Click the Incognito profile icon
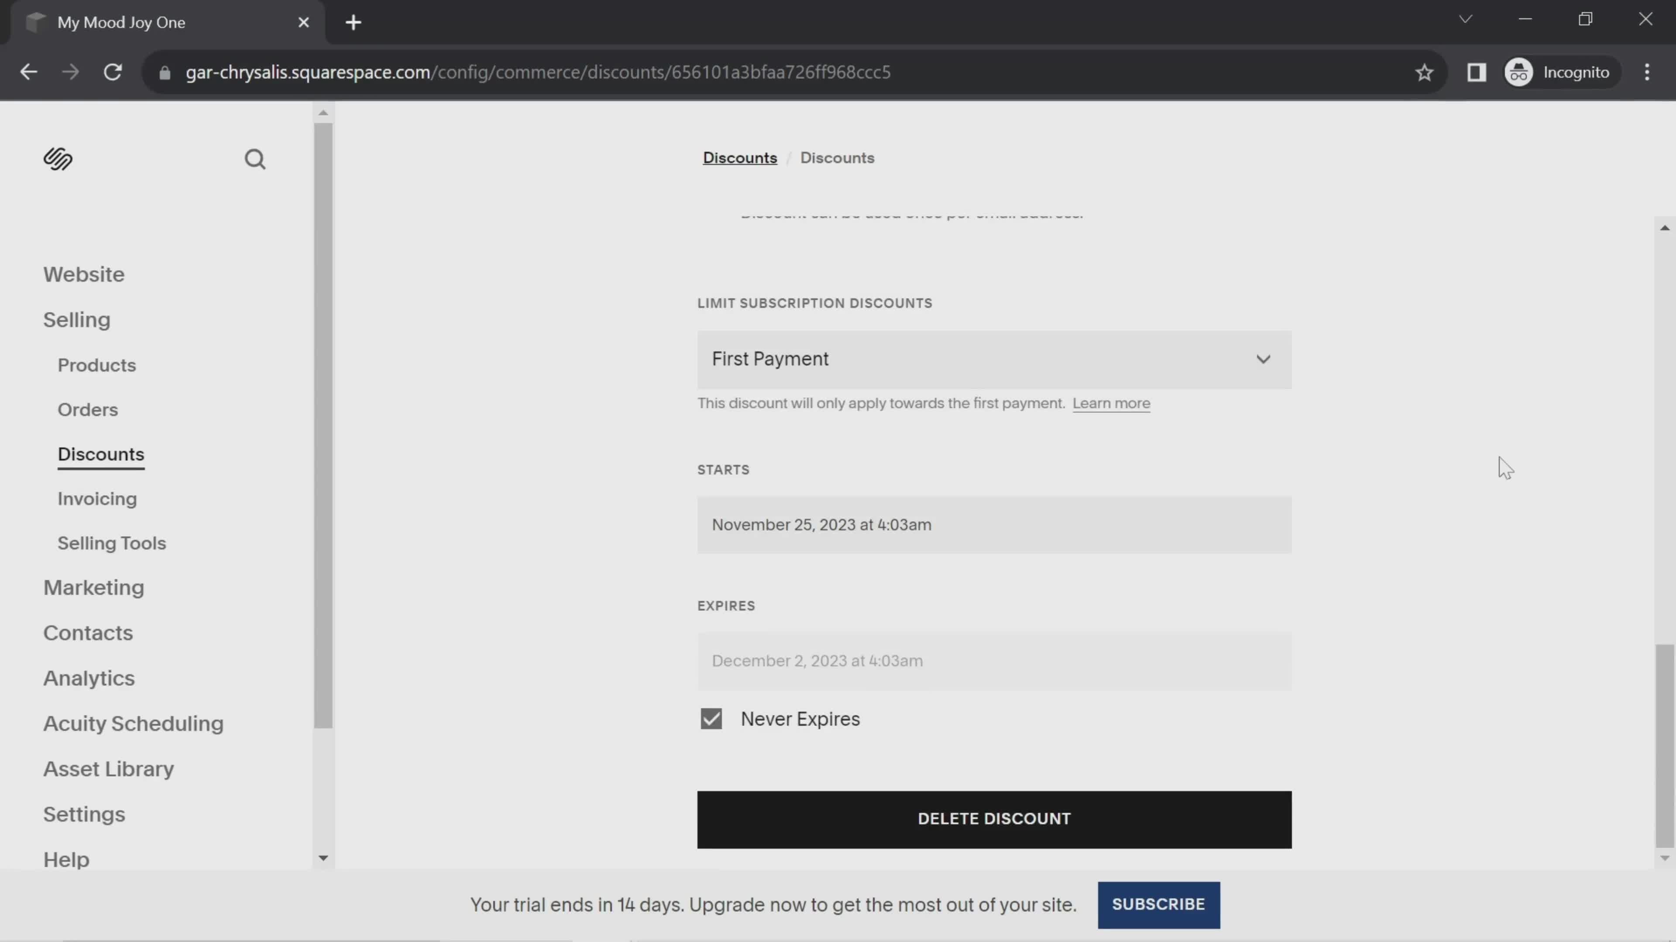The height and width of the screenshot is (942, 1676). (1518, 72)
